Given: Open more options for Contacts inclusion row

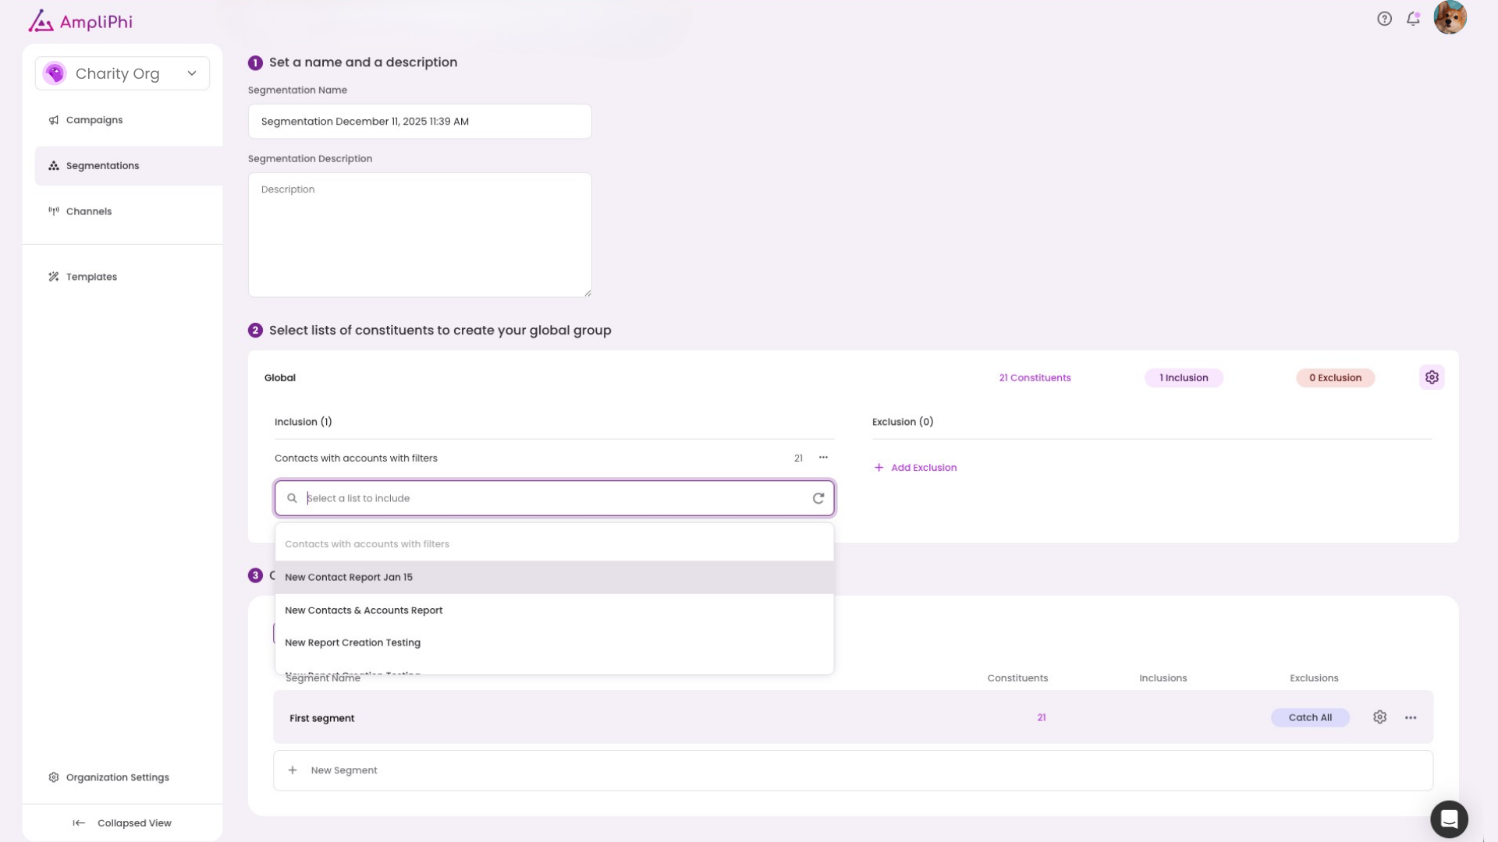Looking at the screenshot, I should pos(823,458).
